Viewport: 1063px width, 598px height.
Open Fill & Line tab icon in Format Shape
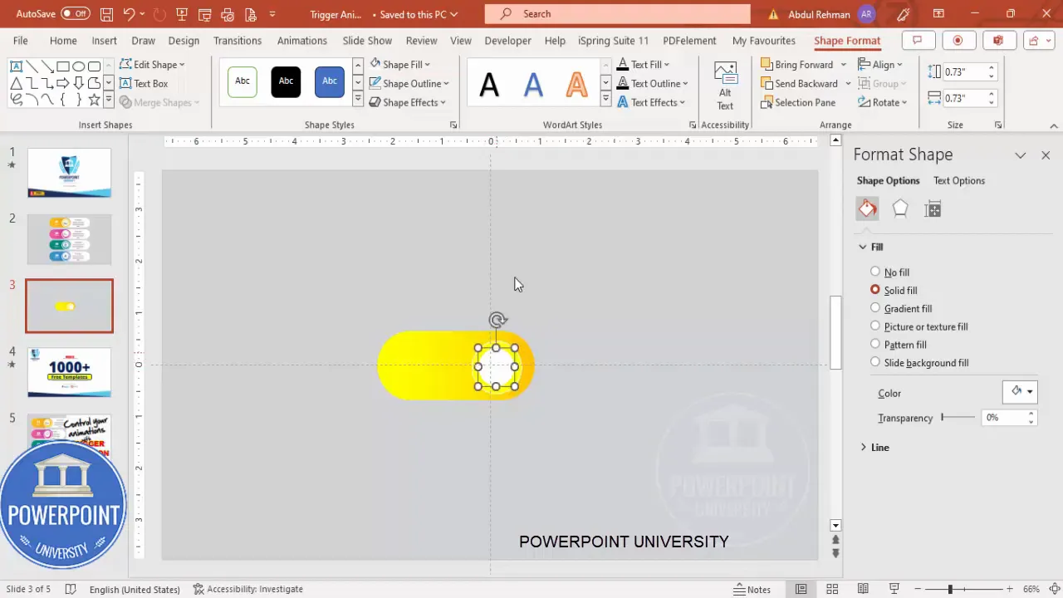[x=867, y=209]
